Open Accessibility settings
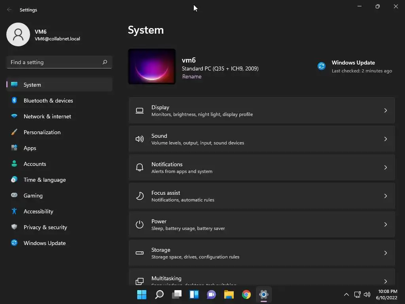405x304 pixels. 59,211
